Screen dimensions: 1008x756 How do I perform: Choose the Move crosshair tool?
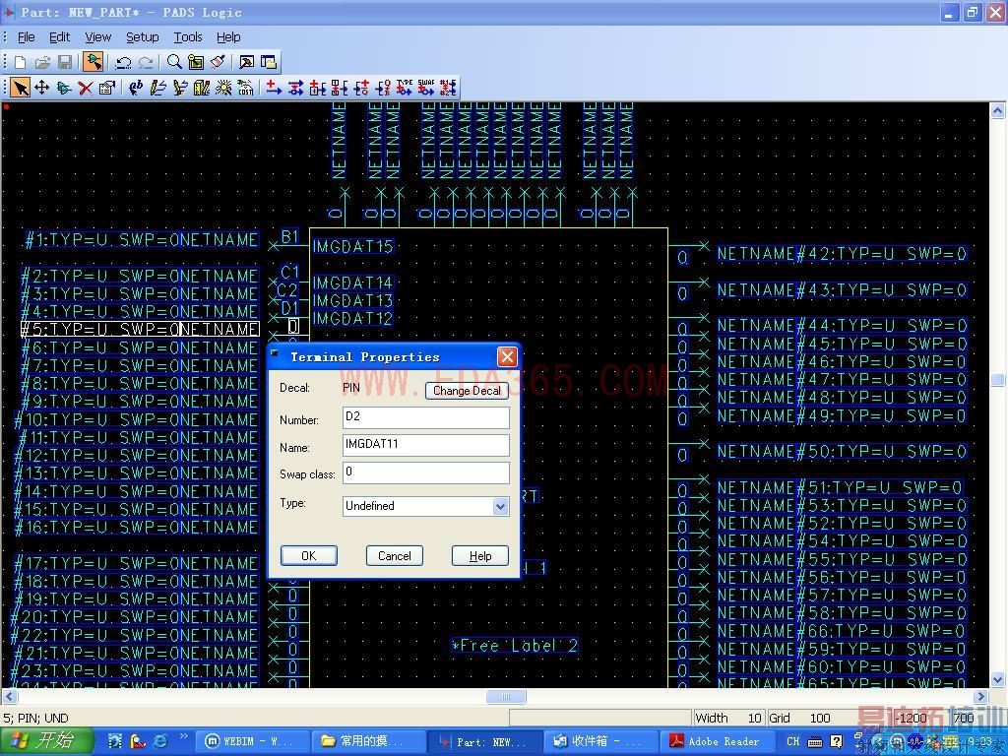(x=42, y=88)
